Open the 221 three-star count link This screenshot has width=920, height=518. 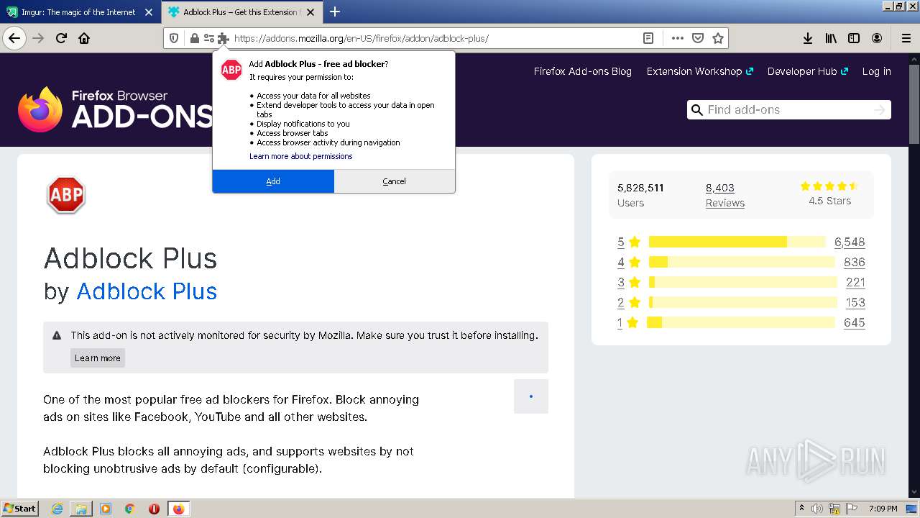coord(855,283)
